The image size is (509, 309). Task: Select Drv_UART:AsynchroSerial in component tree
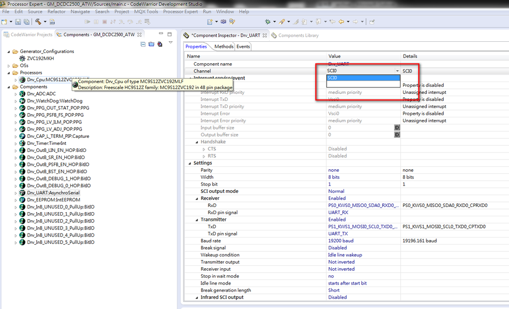click(x=53, y=193)
